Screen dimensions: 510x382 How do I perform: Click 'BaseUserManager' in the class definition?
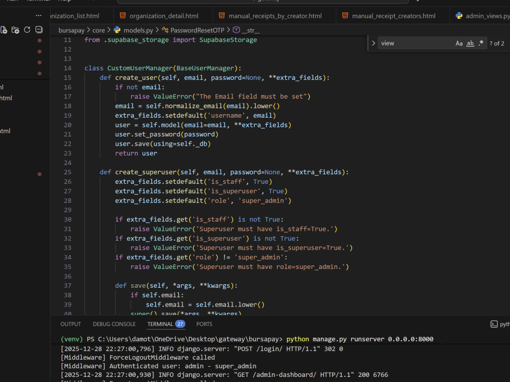pos(205,68)
